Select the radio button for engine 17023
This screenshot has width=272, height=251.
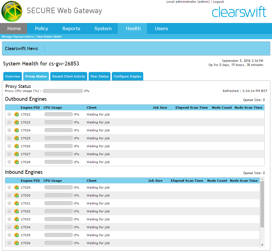pos(9,122)
